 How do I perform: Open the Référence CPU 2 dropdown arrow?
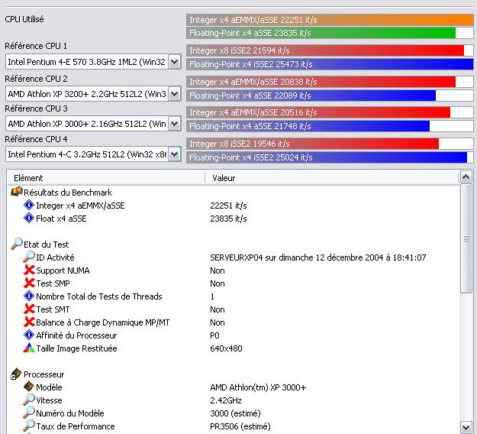(x=174, y=94)
